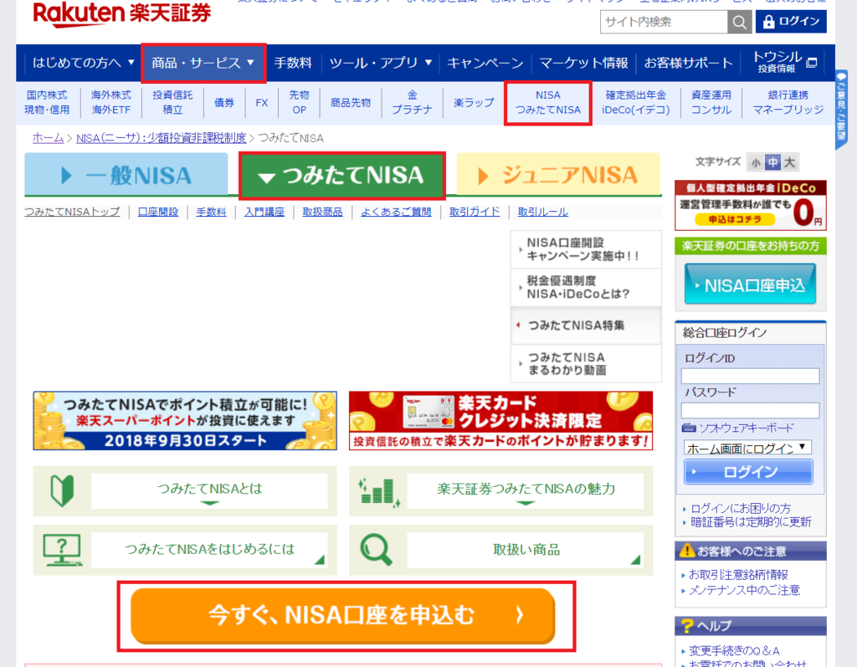Focus the ログインID input field

coord(750,376)
